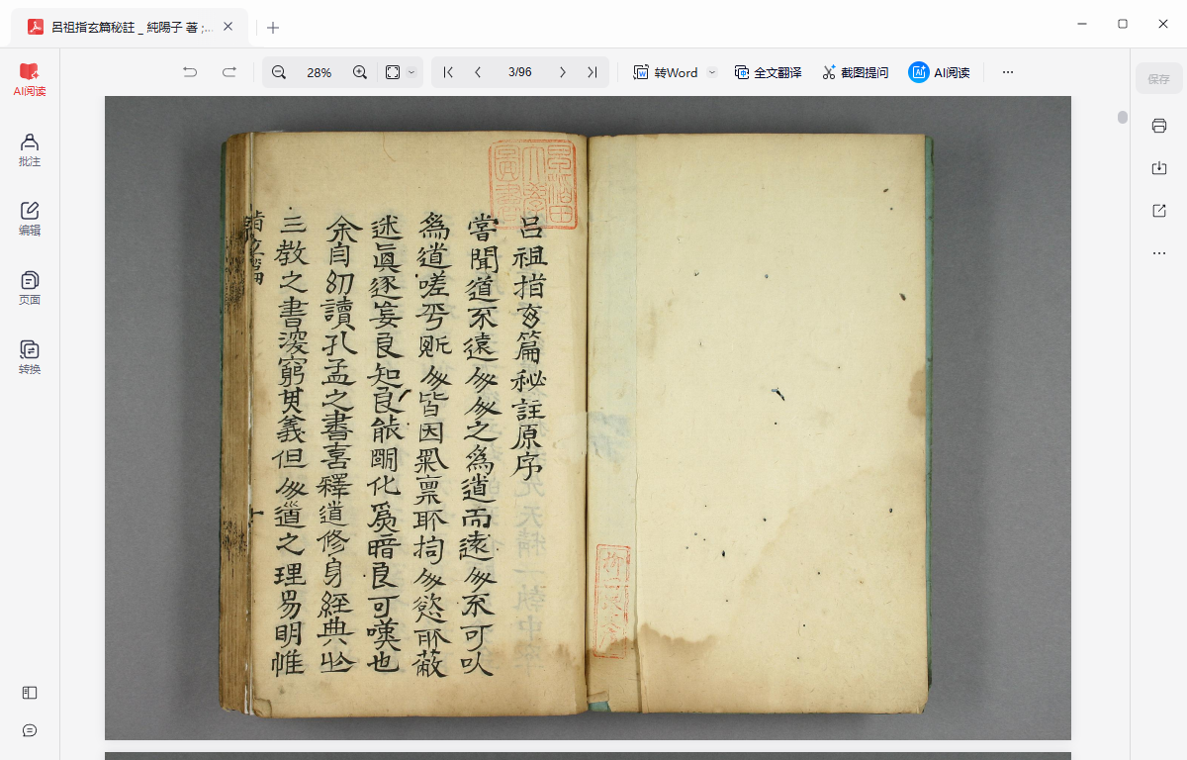1187x760 pixels.
Task: Open the toolbar more options ellipsis
Action: click(1008, 72)
